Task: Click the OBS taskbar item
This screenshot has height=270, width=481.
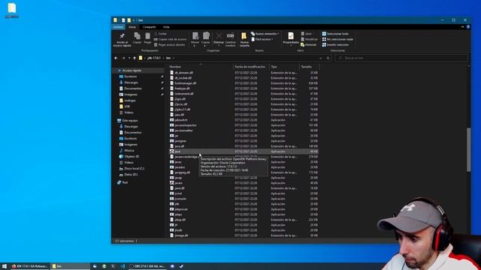Action: (x=147, y=266)
